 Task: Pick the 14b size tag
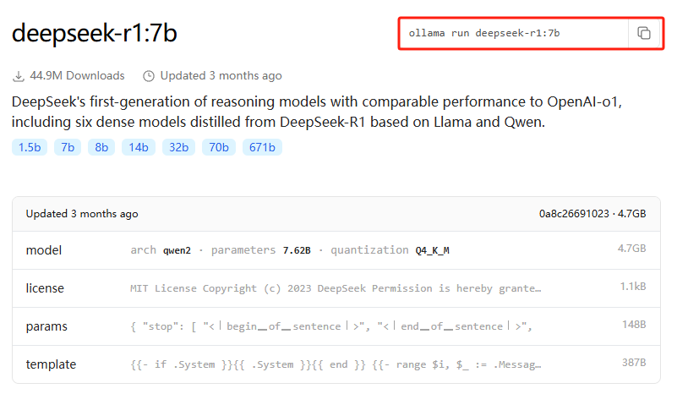click(x=138, y=147)
